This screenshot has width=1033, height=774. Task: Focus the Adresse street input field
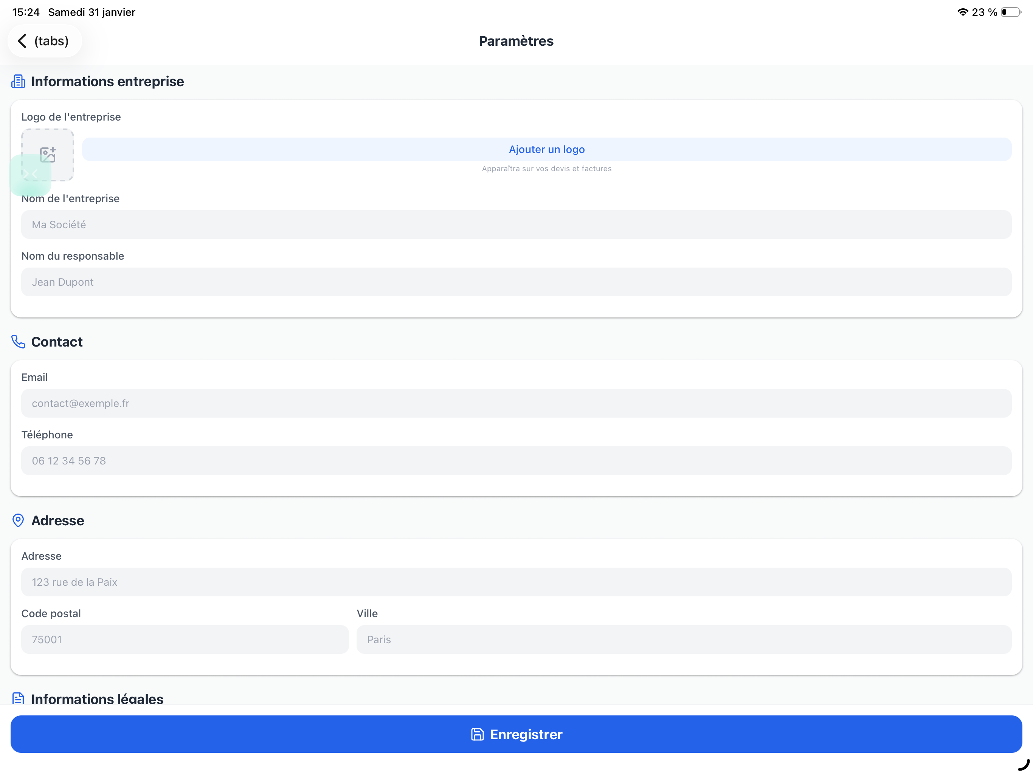516,582
